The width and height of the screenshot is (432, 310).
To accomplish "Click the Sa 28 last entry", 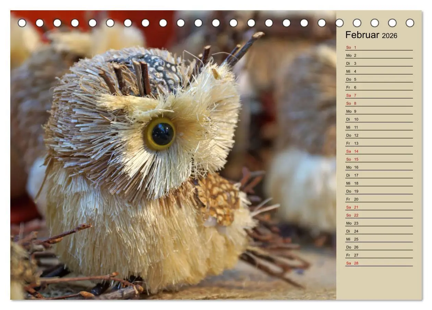I will point(379,263).
